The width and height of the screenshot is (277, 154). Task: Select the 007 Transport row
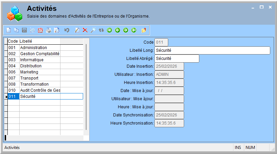pyautogui.click(x=45, y=78)
